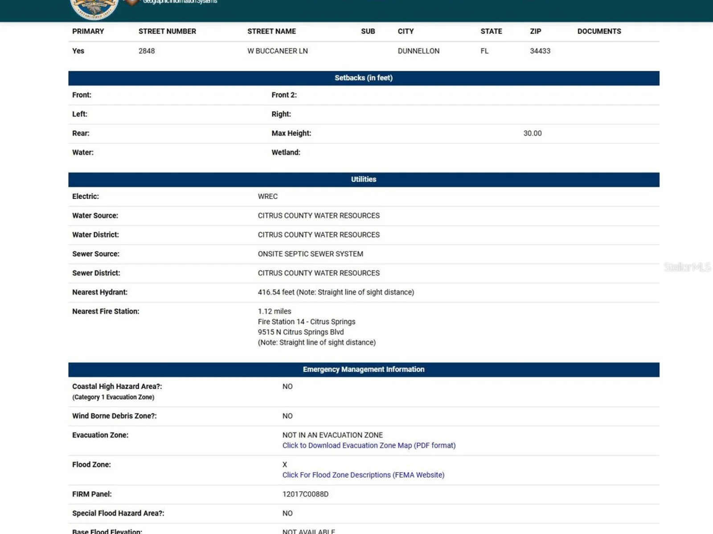Select the STREET NAME column header
Screen dimensions: 713x534
(x=271, y=31)
